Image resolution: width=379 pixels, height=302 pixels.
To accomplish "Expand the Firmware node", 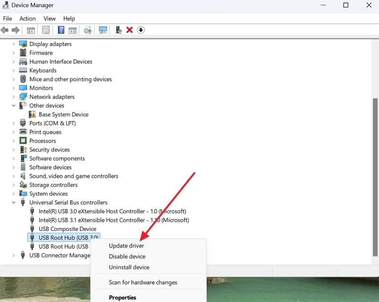I will point(13,53).
